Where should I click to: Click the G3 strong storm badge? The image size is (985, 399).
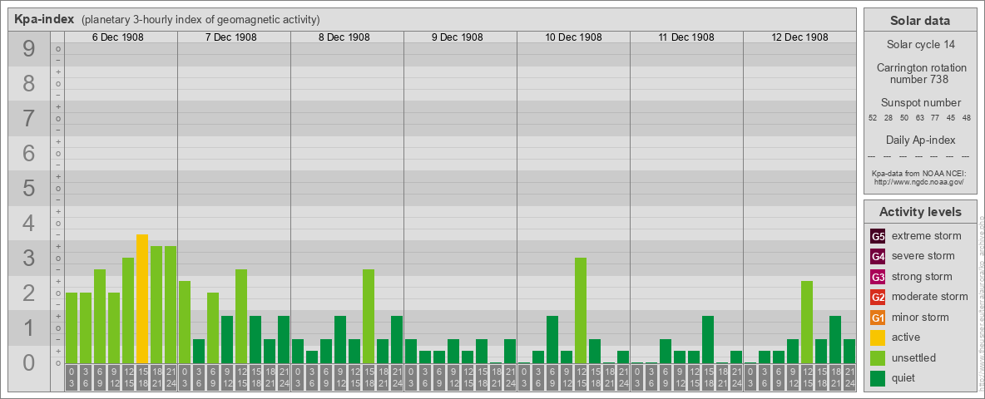tap(878, 277)
